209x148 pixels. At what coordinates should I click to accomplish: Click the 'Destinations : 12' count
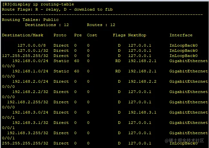click(47, 25)
